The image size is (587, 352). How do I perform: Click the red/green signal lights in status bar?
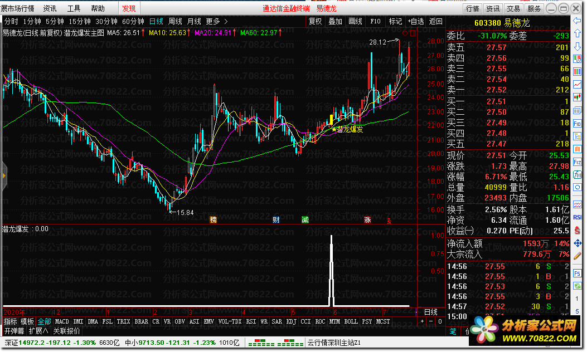(x=275, y=343)
